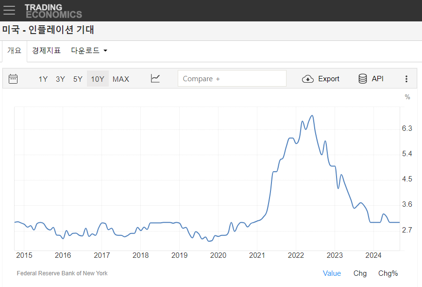Image resolution: width=422 pixels, height=287 pixels.
Task: Click the 2021 x-axis label
Action: tap(257, 255)
